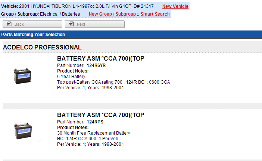
Task: Click the Next button
Action: point(95,24)
